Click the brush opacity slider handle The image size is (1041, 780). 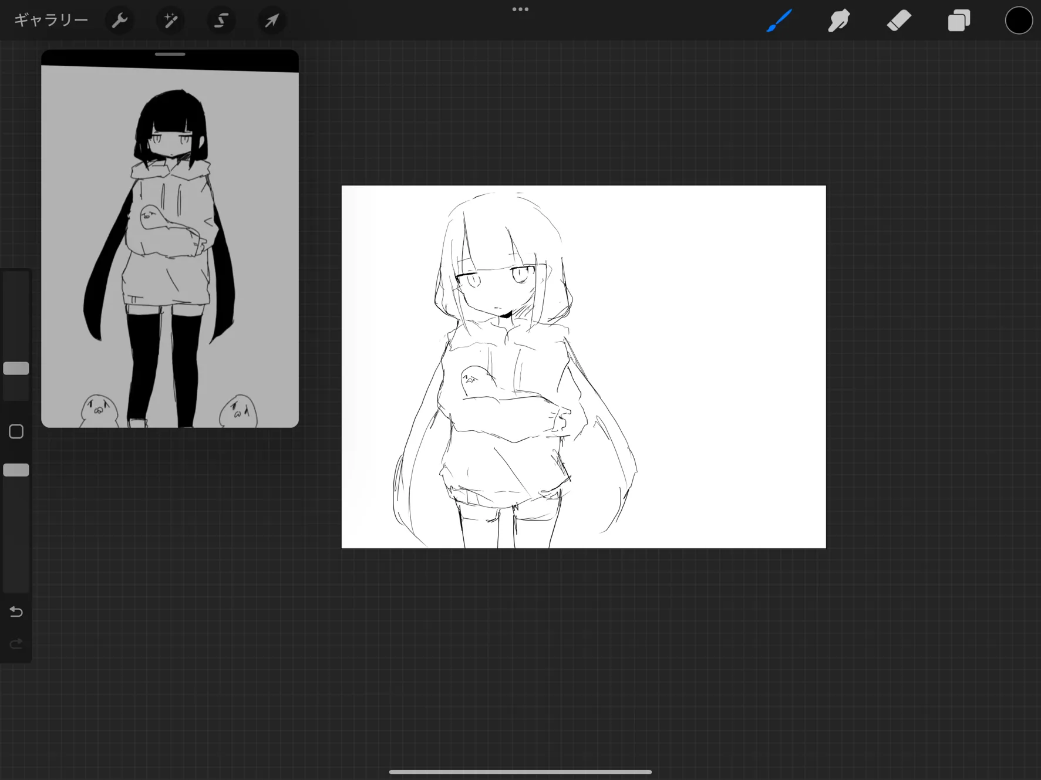(16, 470)
